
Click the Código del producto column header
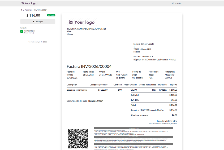click(x=98, y=85)
